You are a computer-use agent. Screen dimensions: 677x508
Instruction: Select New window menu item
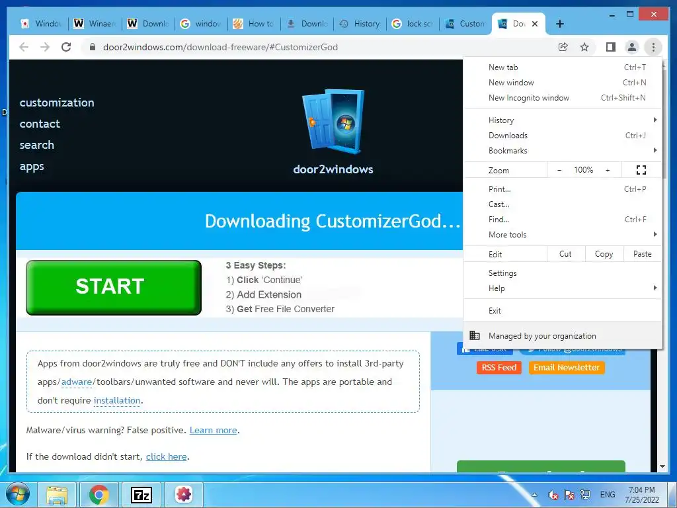point(562,83)
